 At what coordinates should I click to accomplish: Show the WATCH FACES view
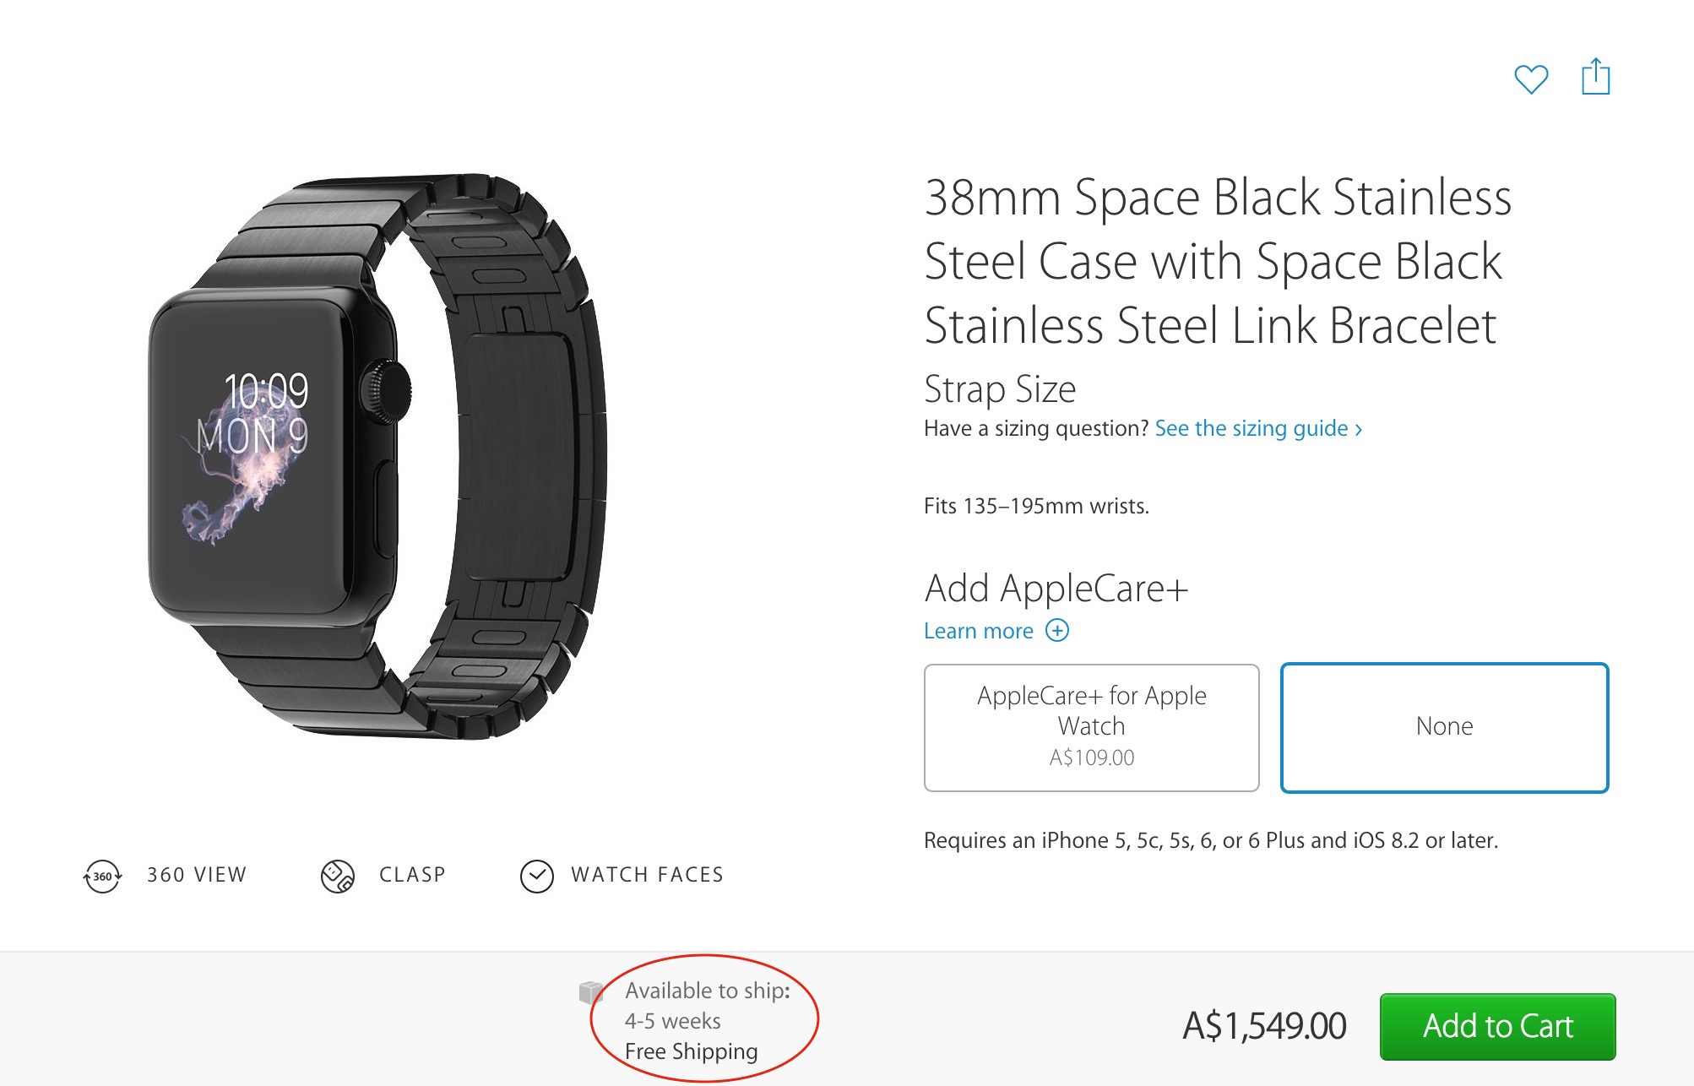pyautogui.click(x=647, y=875)
